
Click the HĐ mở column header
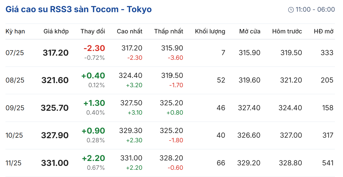tap(324, 32)
